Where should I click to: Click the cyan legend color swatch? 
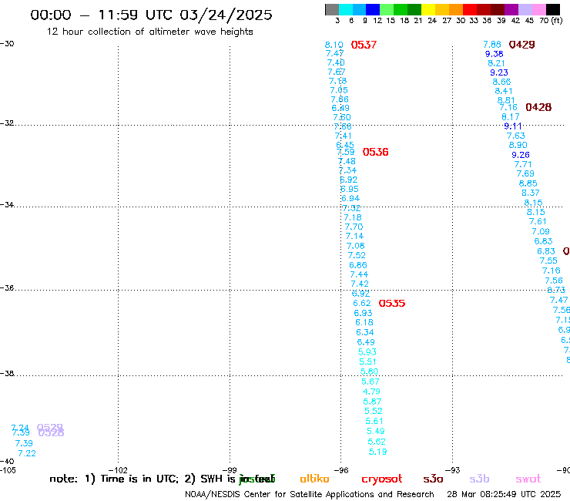coord(346,9)
